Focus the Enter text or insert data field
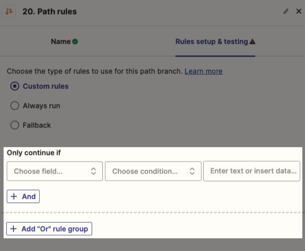Screen dimensions: 305x251 coord(252,171)
